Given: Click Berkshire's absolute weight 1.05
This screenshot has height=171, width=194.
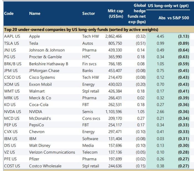Looking at the screenshot, I should 160,64.
